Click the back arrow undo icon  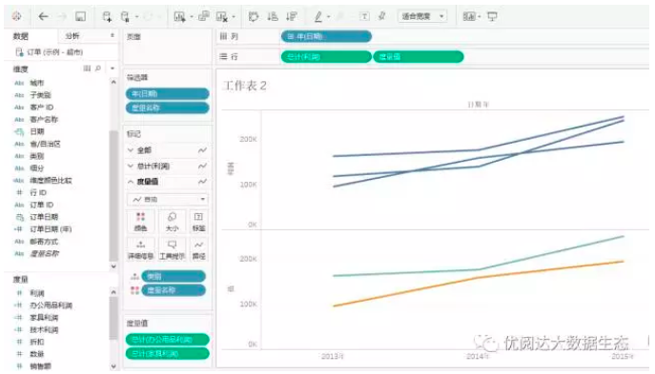point(43,16)
